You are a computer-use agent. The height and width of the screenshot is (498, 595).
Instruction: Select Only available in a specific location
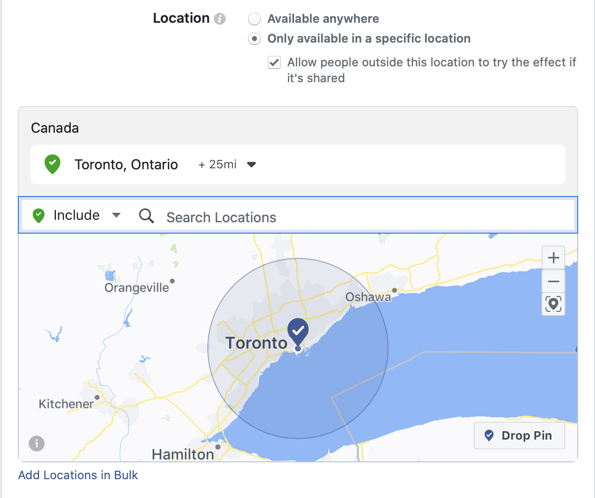click(254, 39)
